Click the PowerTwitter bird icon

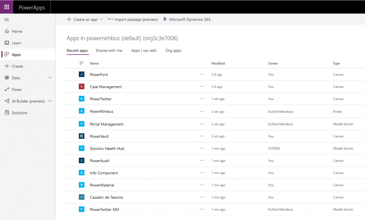tap(82, 99)
